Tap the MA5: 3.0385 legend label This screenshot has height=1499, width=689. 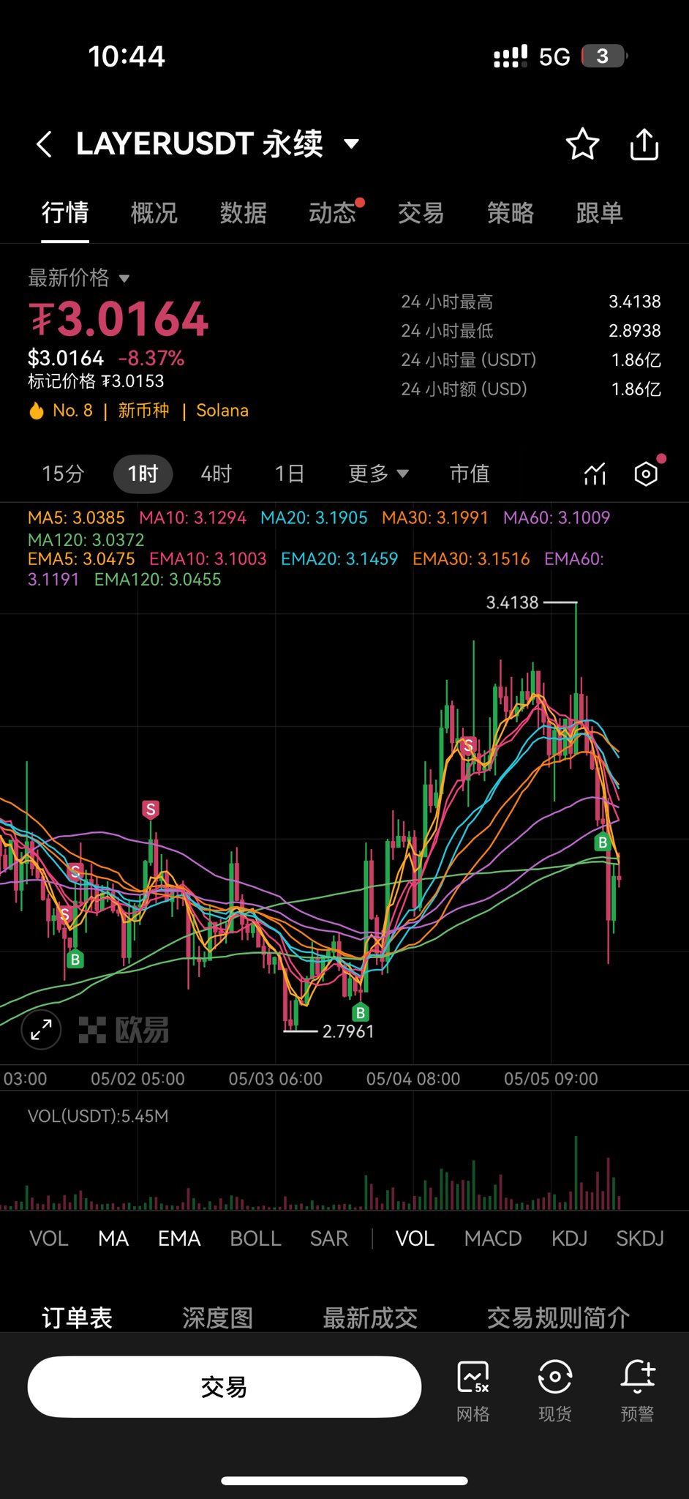click(76, 518)
